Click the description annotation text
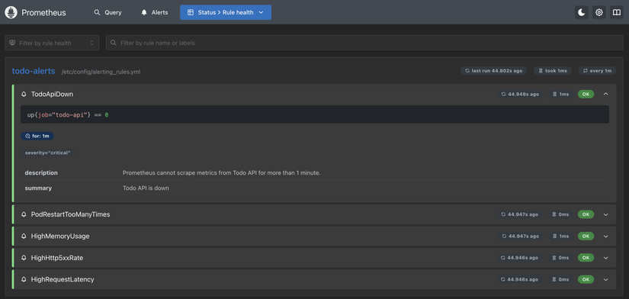 221,173
